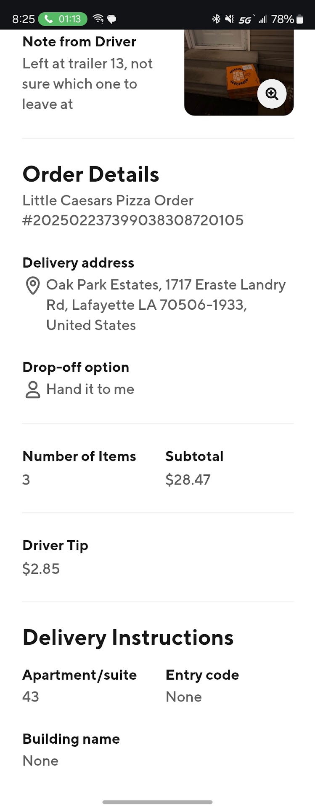Viewport: 315px width, 809px height.
Task: Select the Little Caesars order number text
Action: [x=133, y=220]
